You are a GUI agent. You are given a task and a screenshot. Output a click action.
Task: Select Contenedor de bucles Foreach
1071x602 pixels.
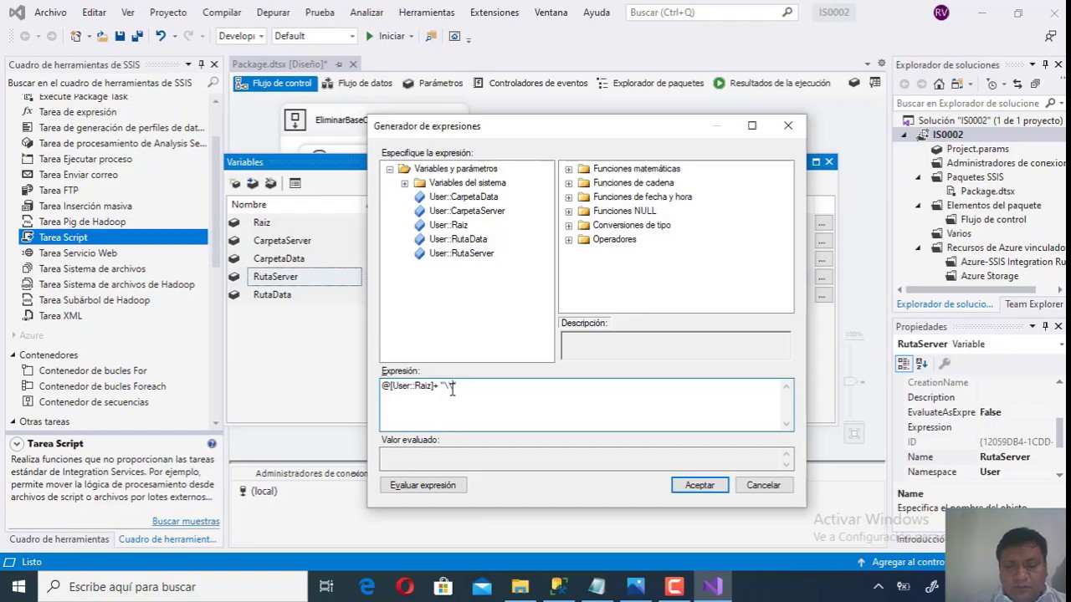click(x=102, y=386)
